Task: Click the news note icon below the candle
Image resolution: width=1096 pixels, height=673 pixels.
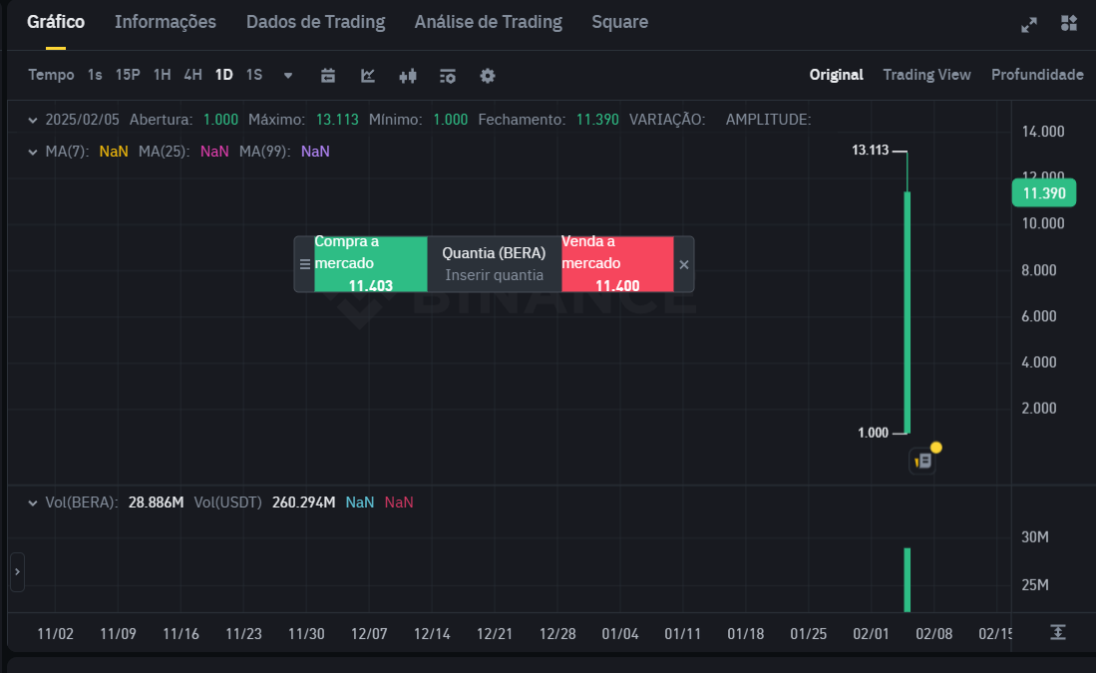Action: coord(922,461)
